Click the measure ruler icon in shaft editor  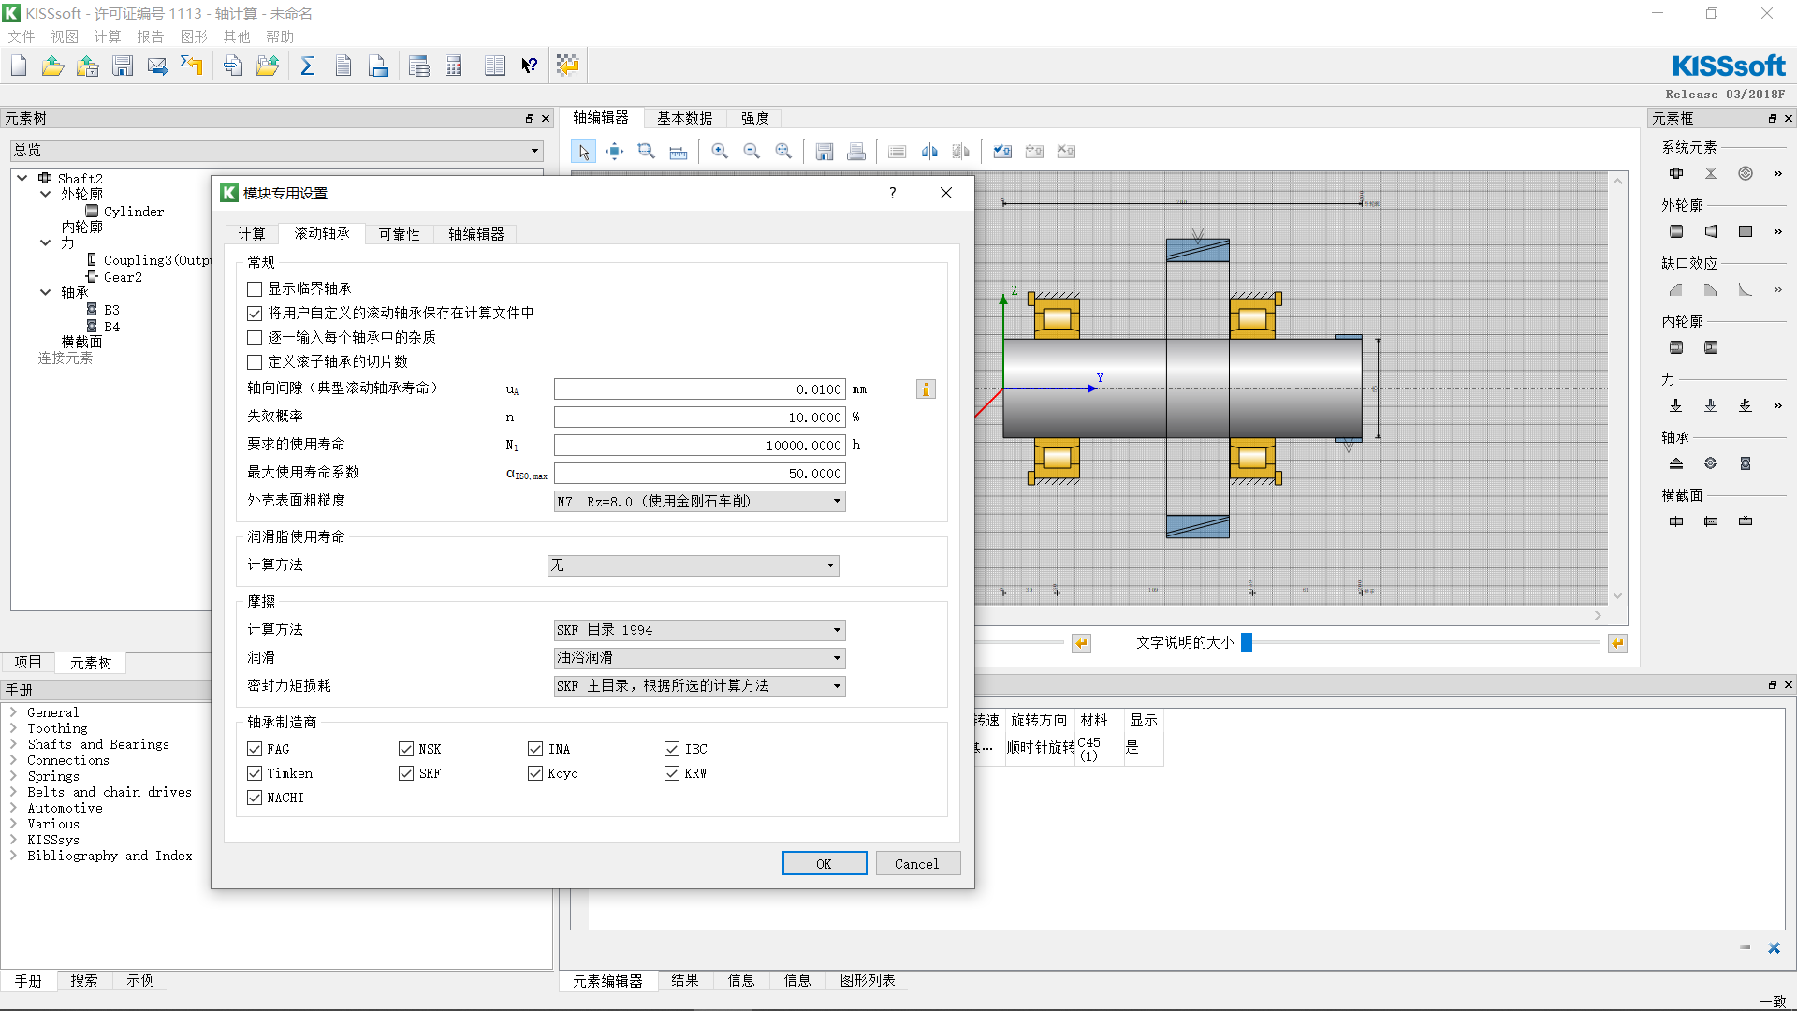[679, 152]
